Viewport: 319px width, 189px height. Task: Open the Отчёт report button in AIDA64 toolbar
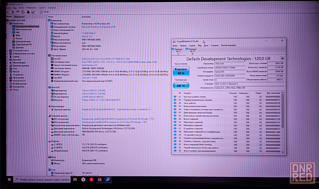click(44, 12)
